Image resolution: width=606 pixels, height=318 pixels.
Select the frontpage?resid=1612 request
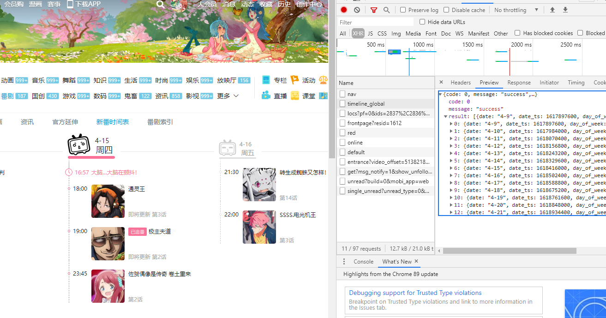(x=385, y=123)
